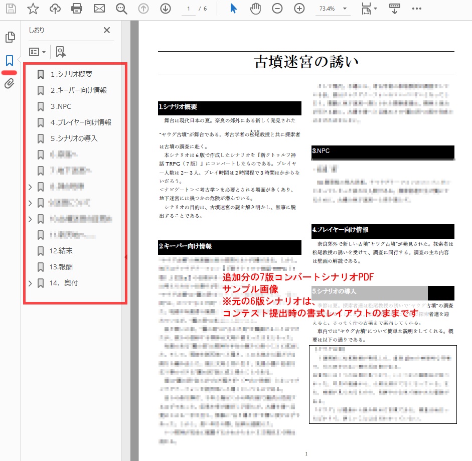Open the bookmark options menu
The height and width of the screenshot is (461, 472).
pos(36,52)
